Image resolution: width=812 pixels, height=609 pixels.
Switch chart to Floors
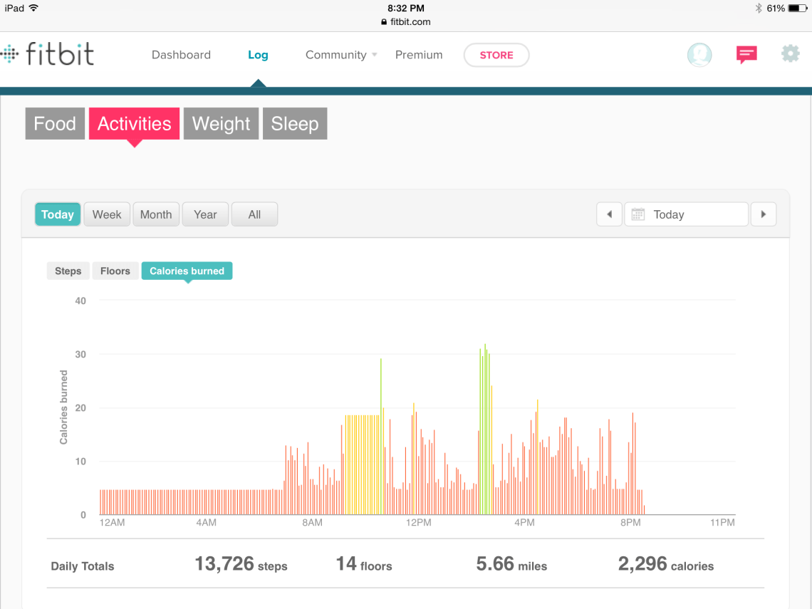click(x=115, y=271)
